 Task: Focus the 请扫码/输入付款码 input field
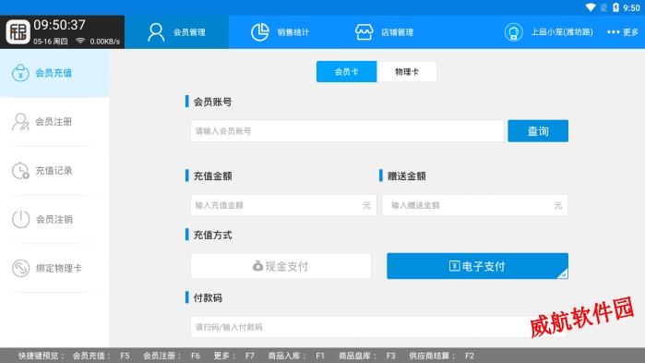pyautogui.click(x=378, y=327)
